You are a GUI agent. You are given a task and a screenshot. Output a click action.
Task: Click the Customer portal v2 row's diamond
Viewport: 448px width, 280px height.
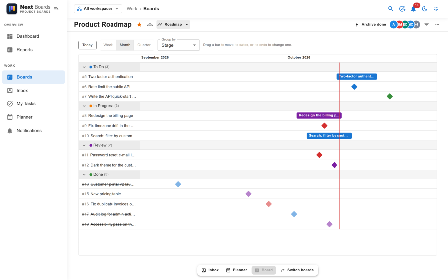(x=178, y=184)
